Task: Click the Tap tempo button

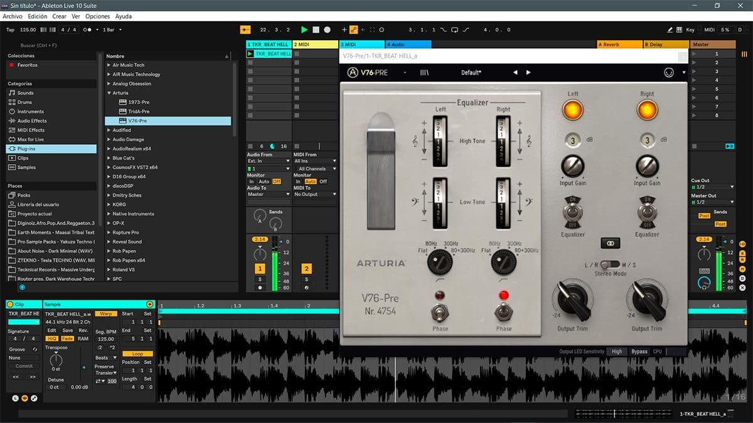Action: 10,29
